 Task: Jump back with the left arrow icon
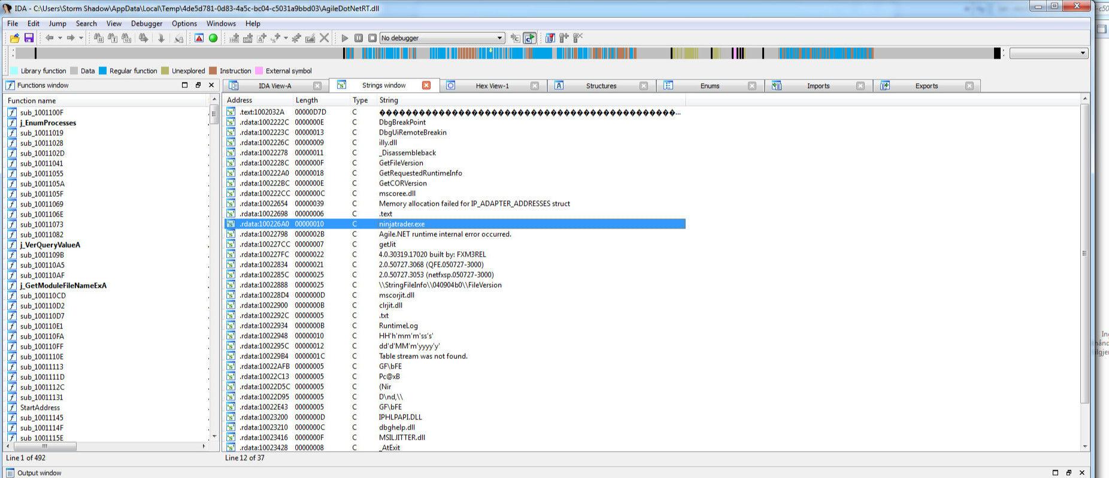(x=49, y=38)
